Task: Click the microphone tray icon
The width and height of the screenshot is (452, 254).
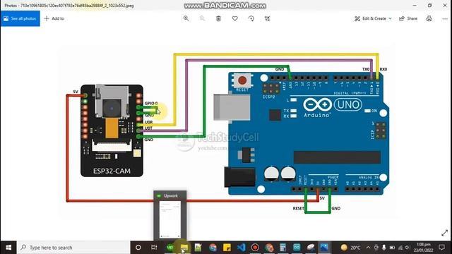Action: 384,248
